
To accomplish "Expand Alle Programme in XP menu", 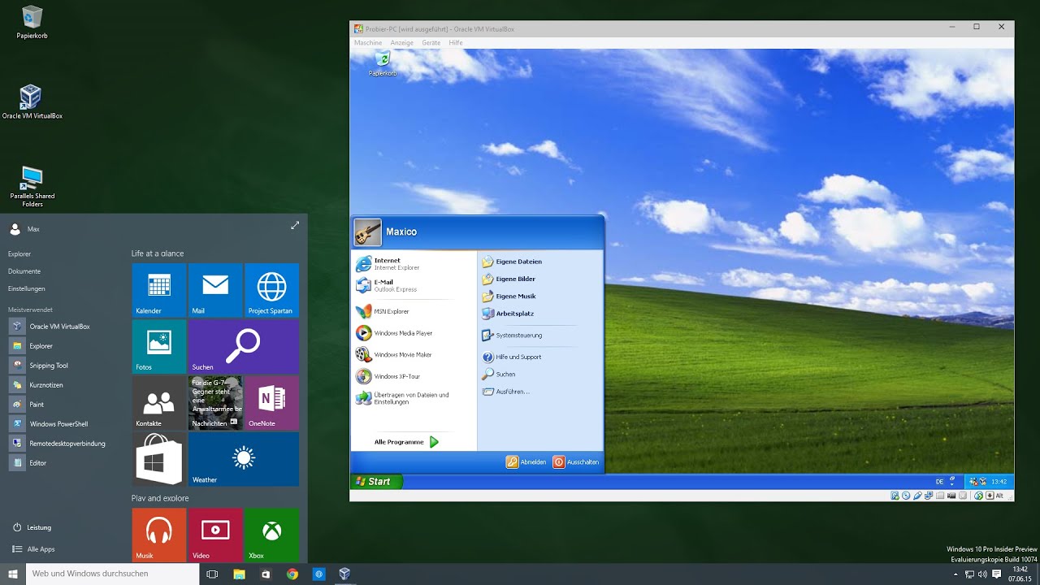I will [x=406, y=442].
